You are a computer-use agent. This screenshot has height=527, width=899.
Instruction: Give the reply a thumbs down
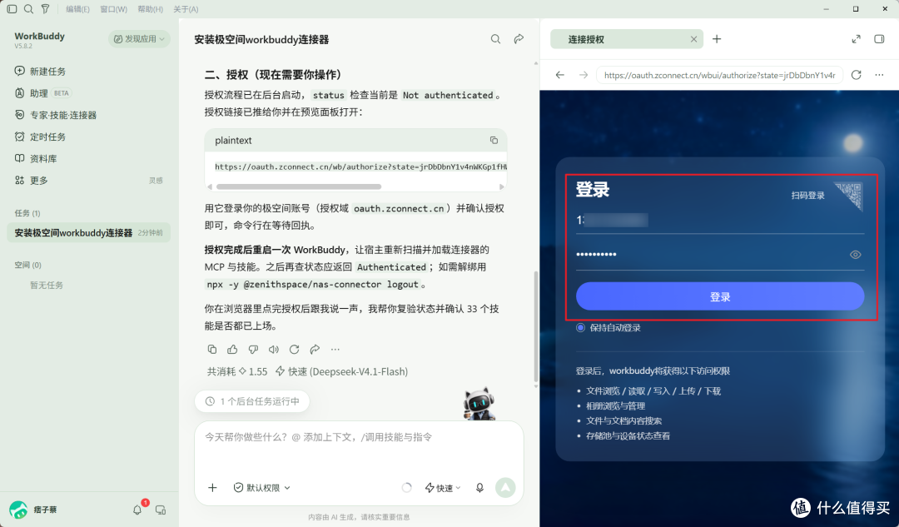pos(253,349)
